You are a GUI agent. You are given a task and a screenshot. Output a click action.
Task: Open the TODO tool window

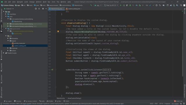coord(66,101)
